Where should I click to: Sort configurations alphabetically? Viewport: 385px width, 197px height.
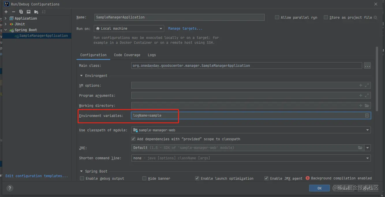[44, 12]
